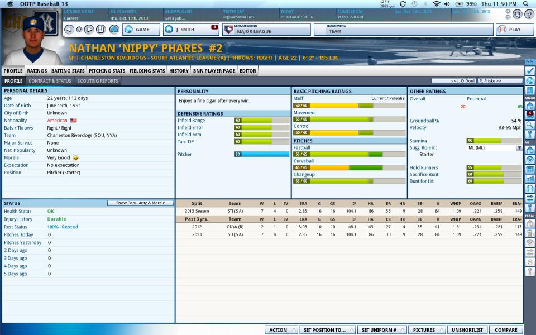Open the J. SMITH manager menu
This screenshot has width=536, height=335.
click(191, 30)
